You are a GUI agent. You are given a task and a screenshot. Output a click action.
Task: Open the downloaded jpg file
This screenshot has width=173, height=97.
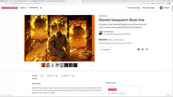pos(7,95)
